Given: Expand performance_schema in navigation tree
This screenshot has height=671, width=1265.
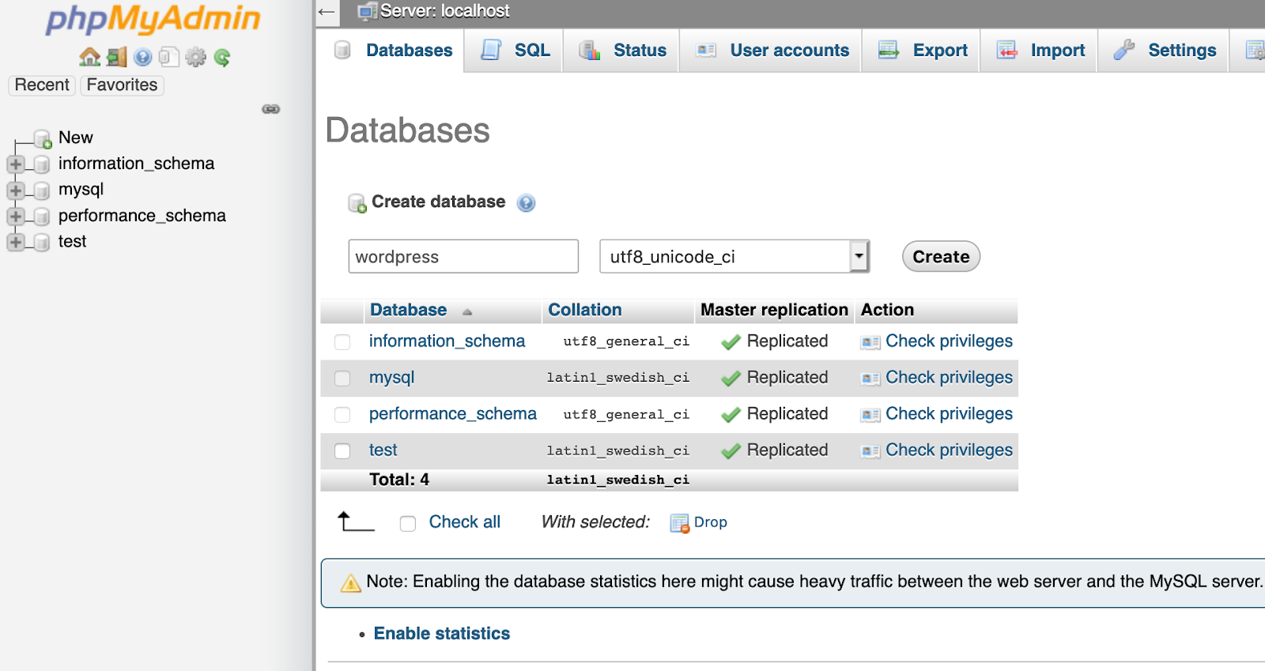Looking at the screenshot, I should (x=15, y=217).
